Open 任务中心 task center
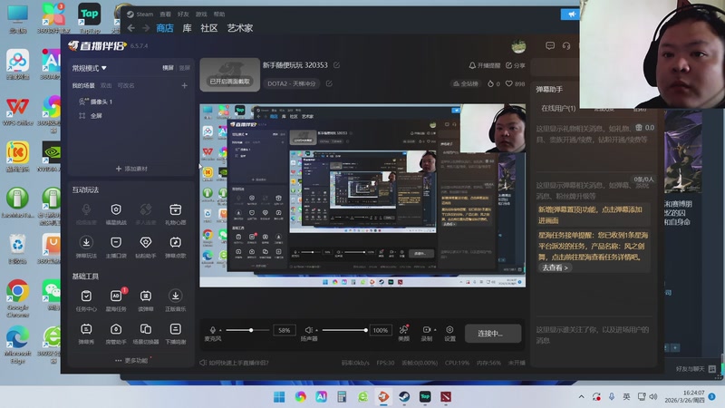The width and height of the screenshot is (725, 408). coord(86,300)
